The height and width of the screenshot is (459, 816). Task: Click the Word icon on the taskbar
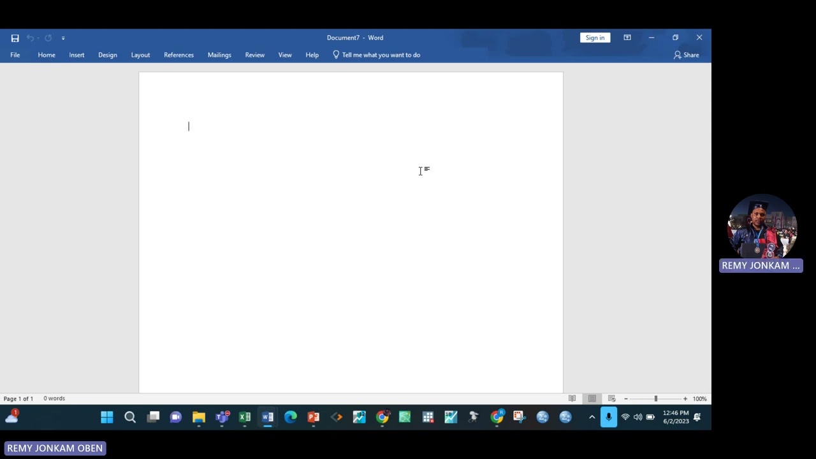point(268,417)
